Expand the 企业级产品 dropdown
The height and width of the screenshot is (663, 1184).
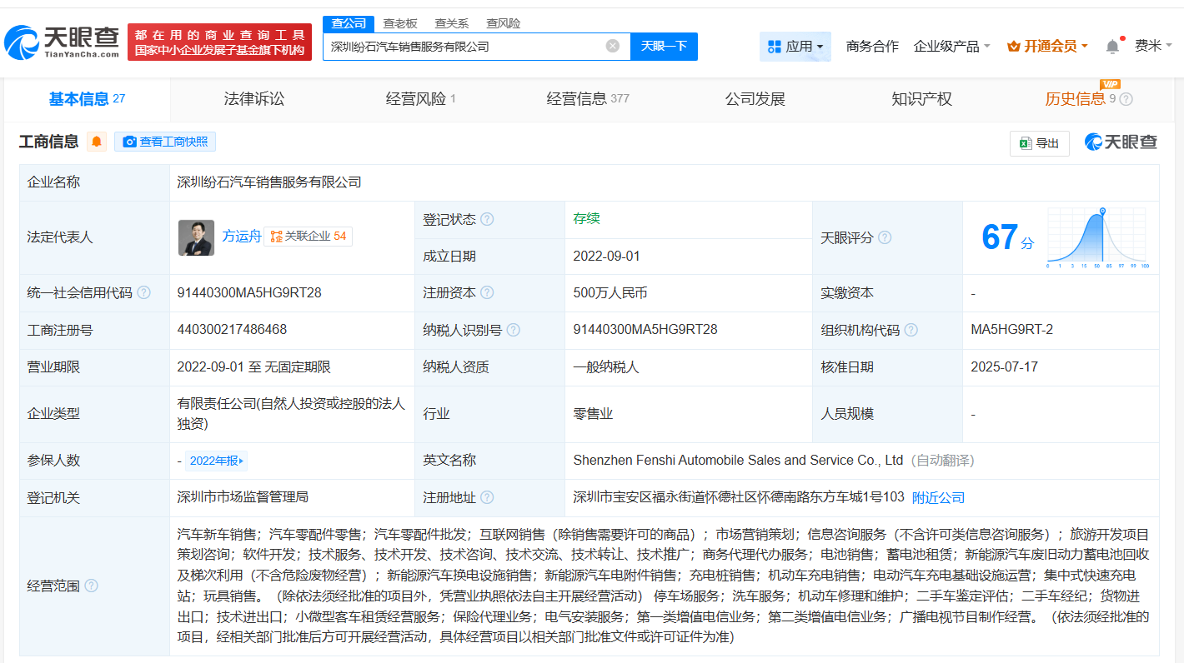(951, 47)
